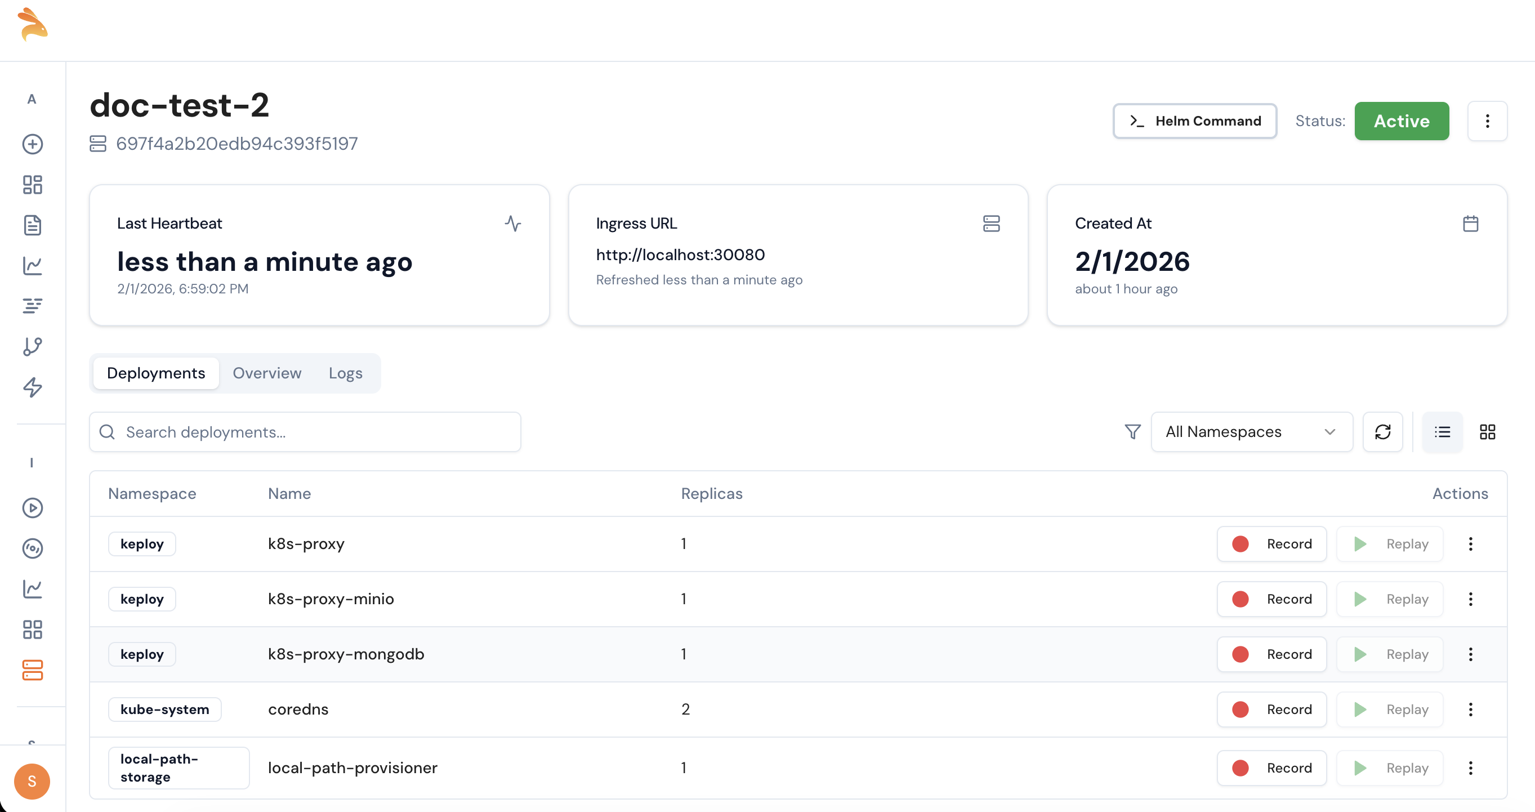Open the All Namespaces dropdown

tap(1251, 432)
